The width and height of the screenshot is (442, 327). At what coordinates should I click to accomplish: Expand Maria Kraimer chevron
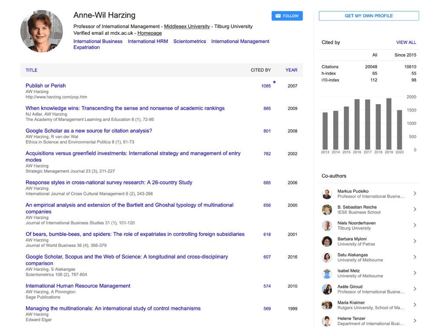[x=415, y=305]
